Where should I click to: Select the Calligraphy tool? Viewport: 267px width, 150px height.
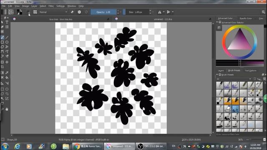tap(2, 27)
